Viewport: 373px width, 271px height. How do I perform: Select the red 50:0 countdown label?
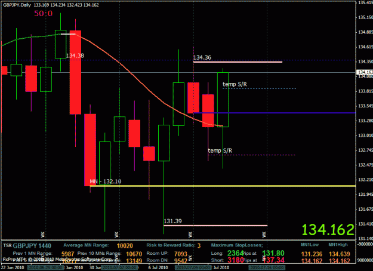44,14
